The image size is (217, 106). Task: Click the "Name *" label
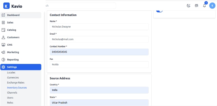tap(53, 21)
